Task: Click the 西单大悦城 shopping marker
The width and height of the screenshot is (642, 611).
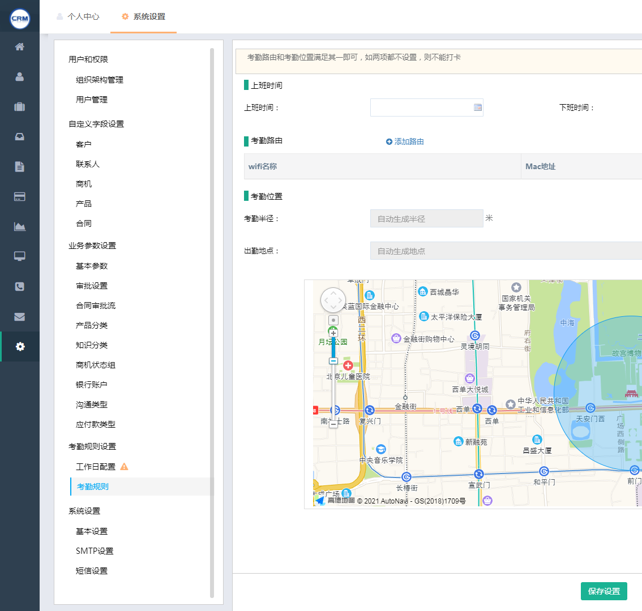Action: 470,378
